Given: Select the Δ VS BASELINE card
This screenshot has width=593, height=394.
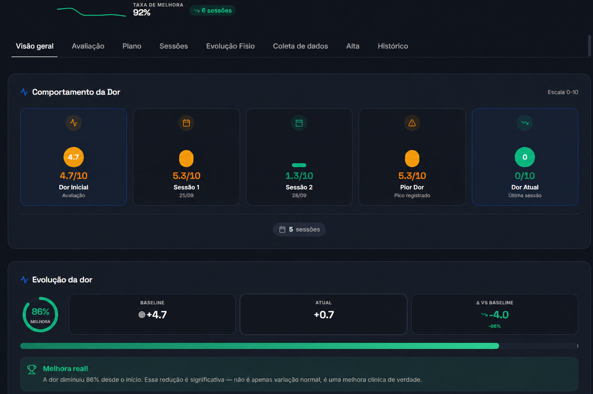Looking at the screenshot, I should pyautogui.click(x=495, y=314).
